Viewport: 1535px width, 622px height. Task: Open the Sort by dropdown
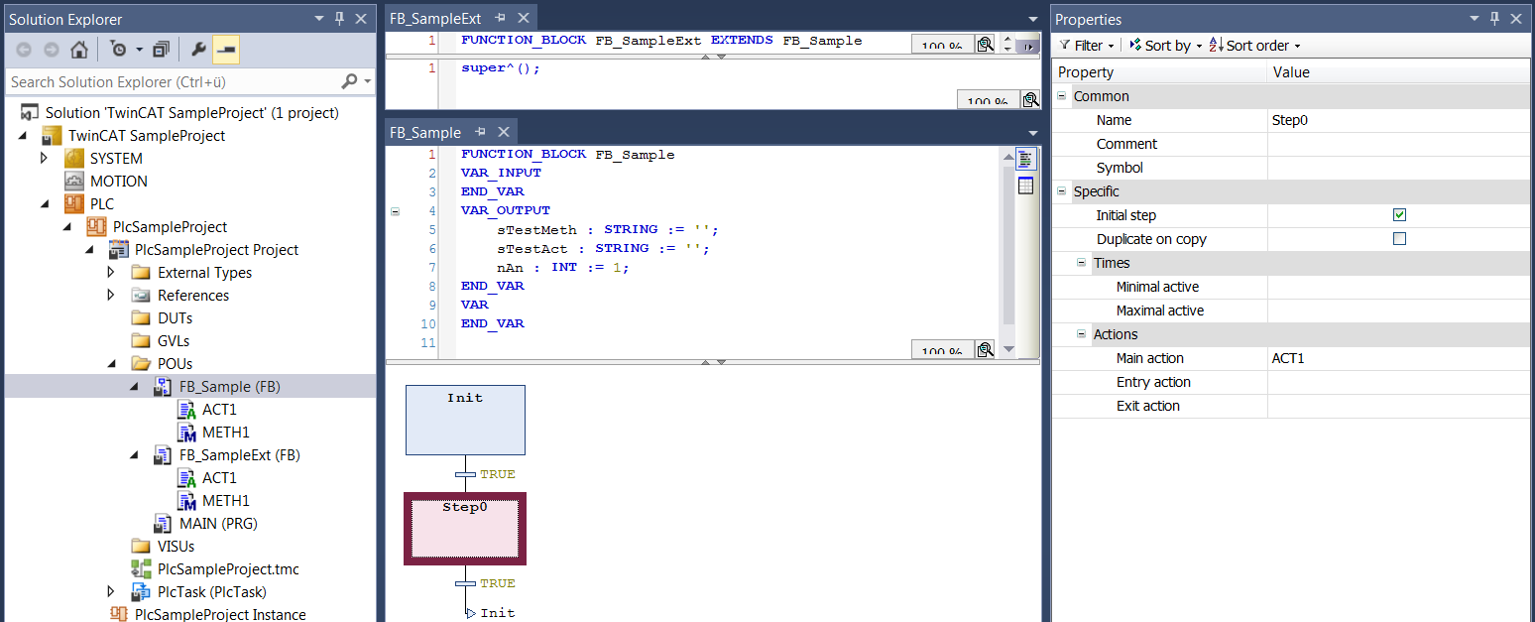point(1165,46)
